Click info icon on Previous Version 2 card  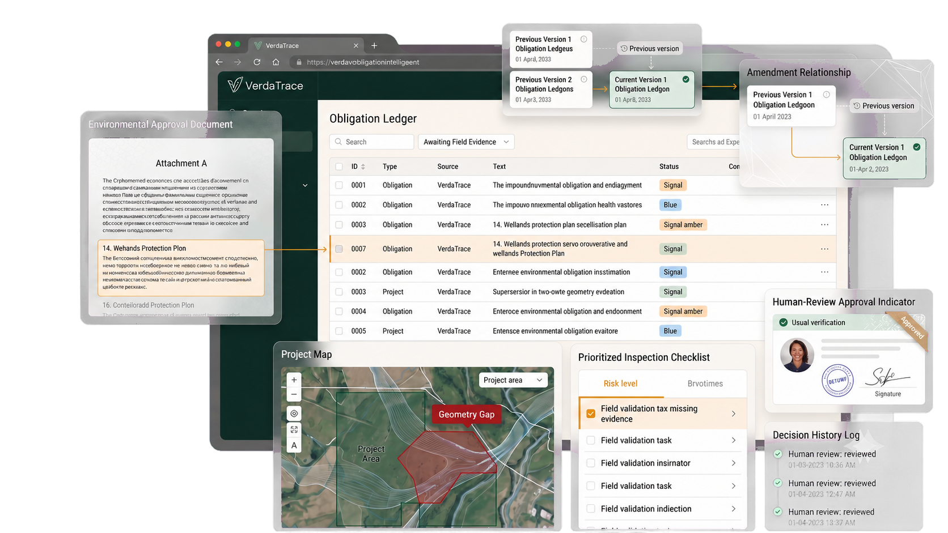[583, 79]
